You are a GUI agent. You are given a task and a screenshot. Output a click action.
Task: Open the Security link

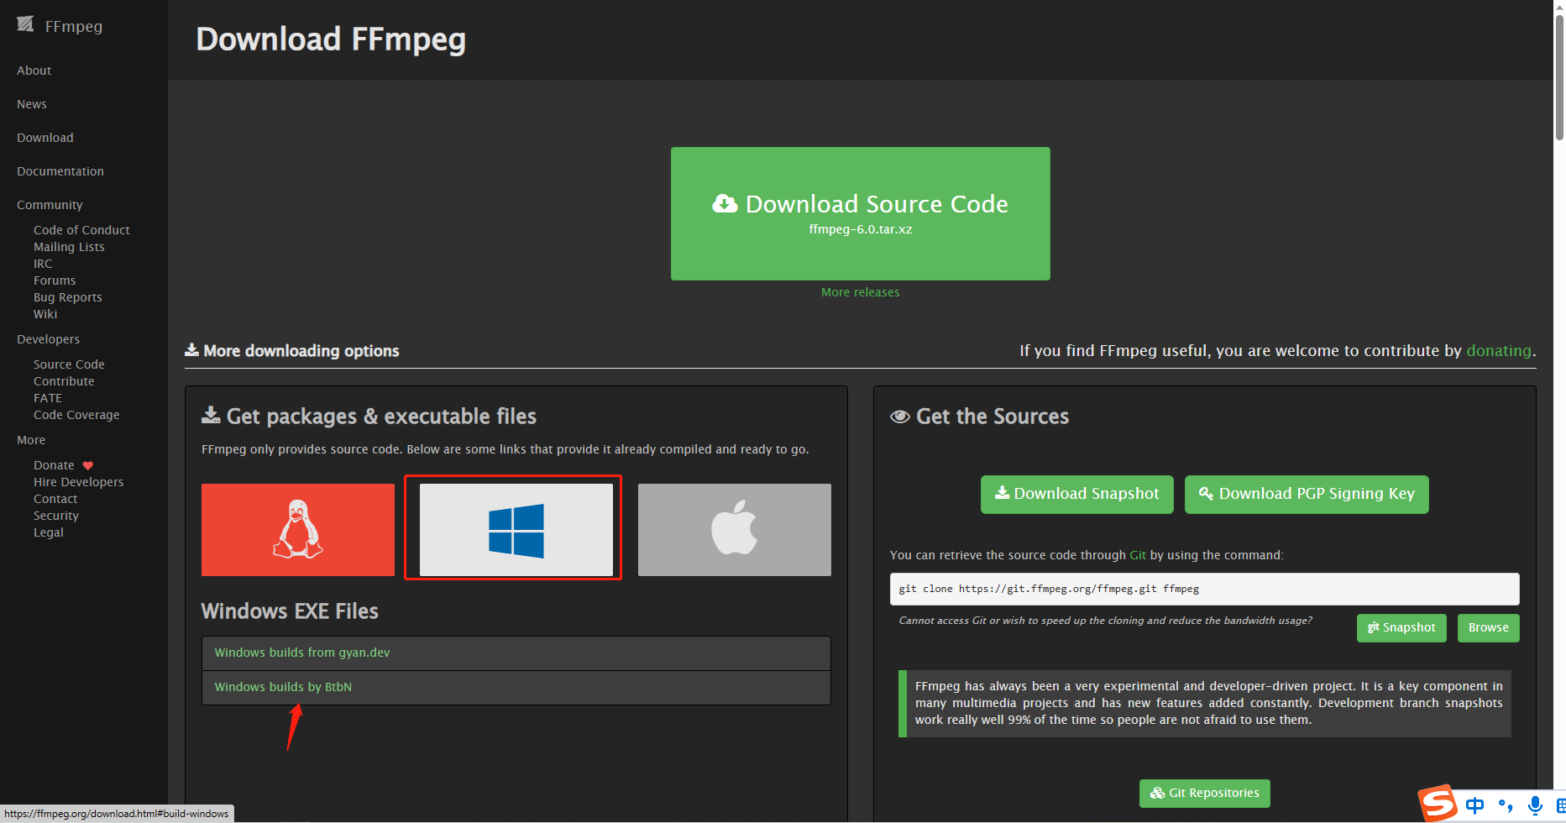pos(56,516)
